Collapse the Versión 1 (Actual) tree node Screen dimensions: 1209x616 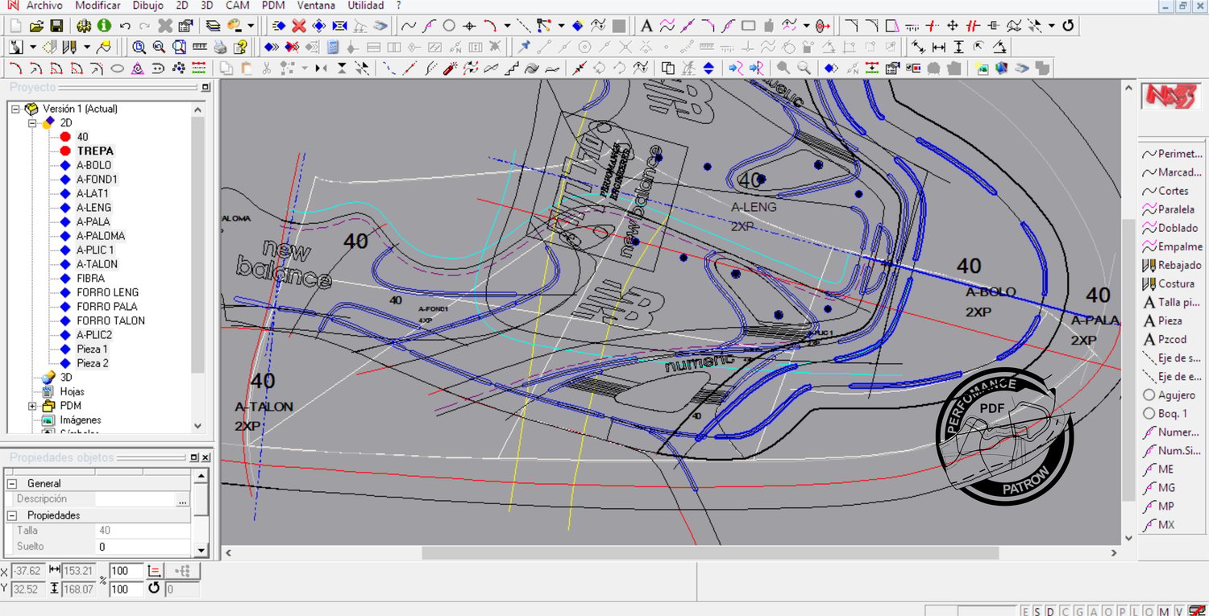coord(15,109)
